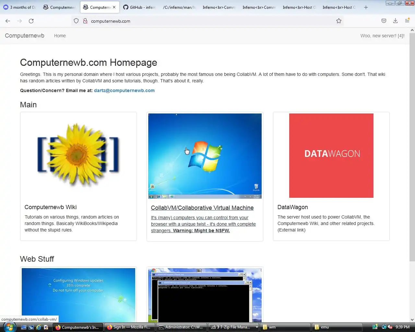
Task: View site security lock information
Action: point(85,21)
